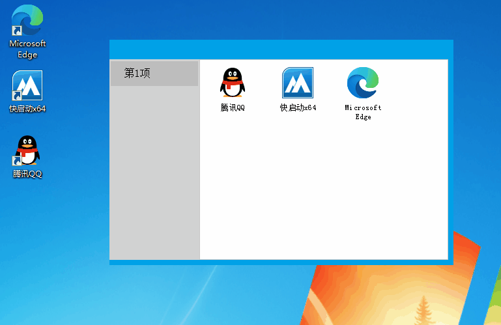
Task: Click the 腾讯QQ label on the desktop
Action: coord(27,174)
